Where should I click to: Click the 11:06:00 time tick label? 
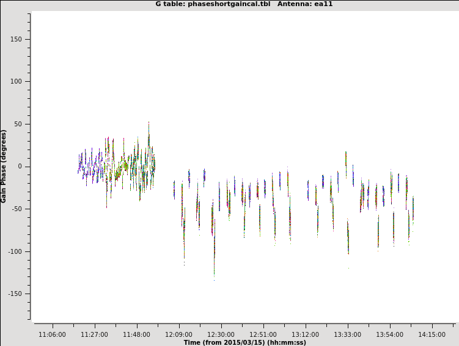52,334
